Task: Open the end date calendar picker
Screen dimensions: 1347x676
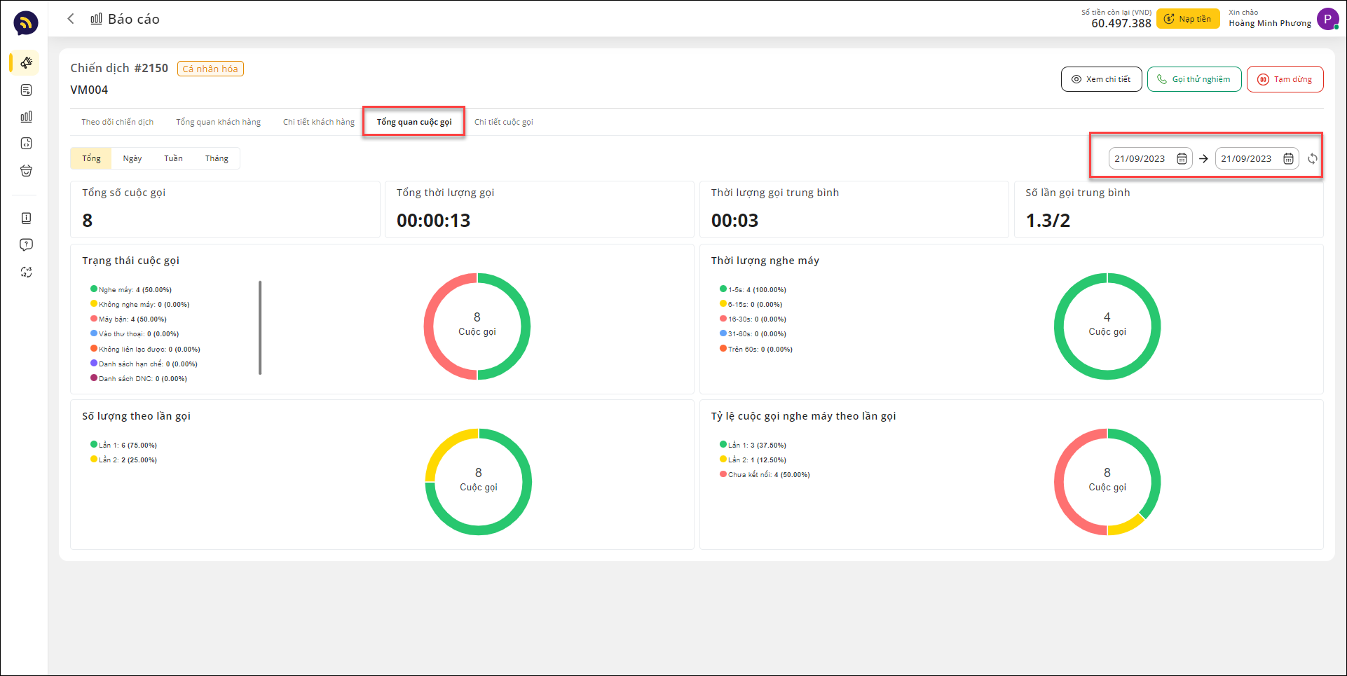Action: [x=1288, y=159]
